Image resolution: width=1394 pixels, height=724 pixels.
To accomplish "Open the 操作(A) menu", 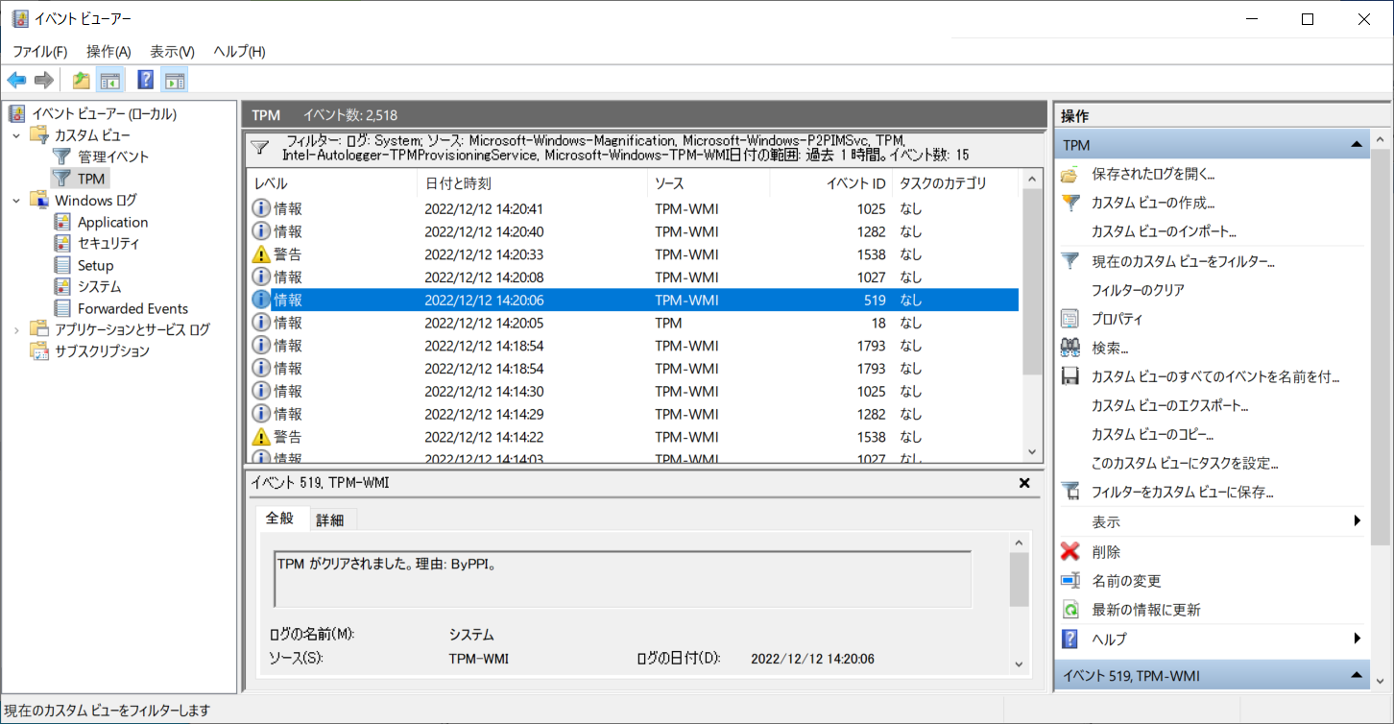I will point(108,51).
